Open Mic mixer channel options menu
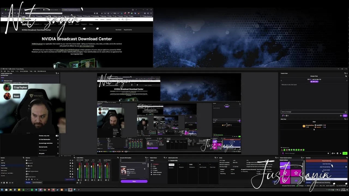Image resolution: width=349 pixels, height=196 pixels. tap(101, 180)
